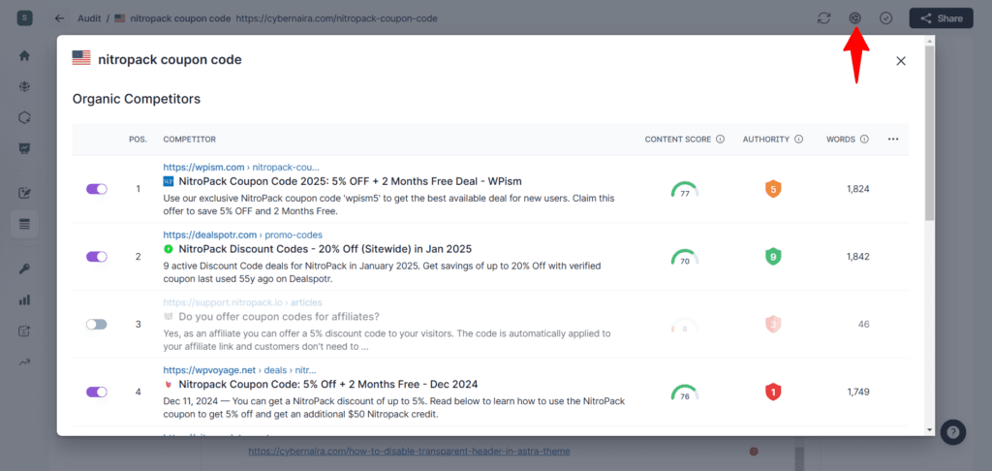Click the CONTENT SCORE column header
992x471 pixels.
click(677, 140)
